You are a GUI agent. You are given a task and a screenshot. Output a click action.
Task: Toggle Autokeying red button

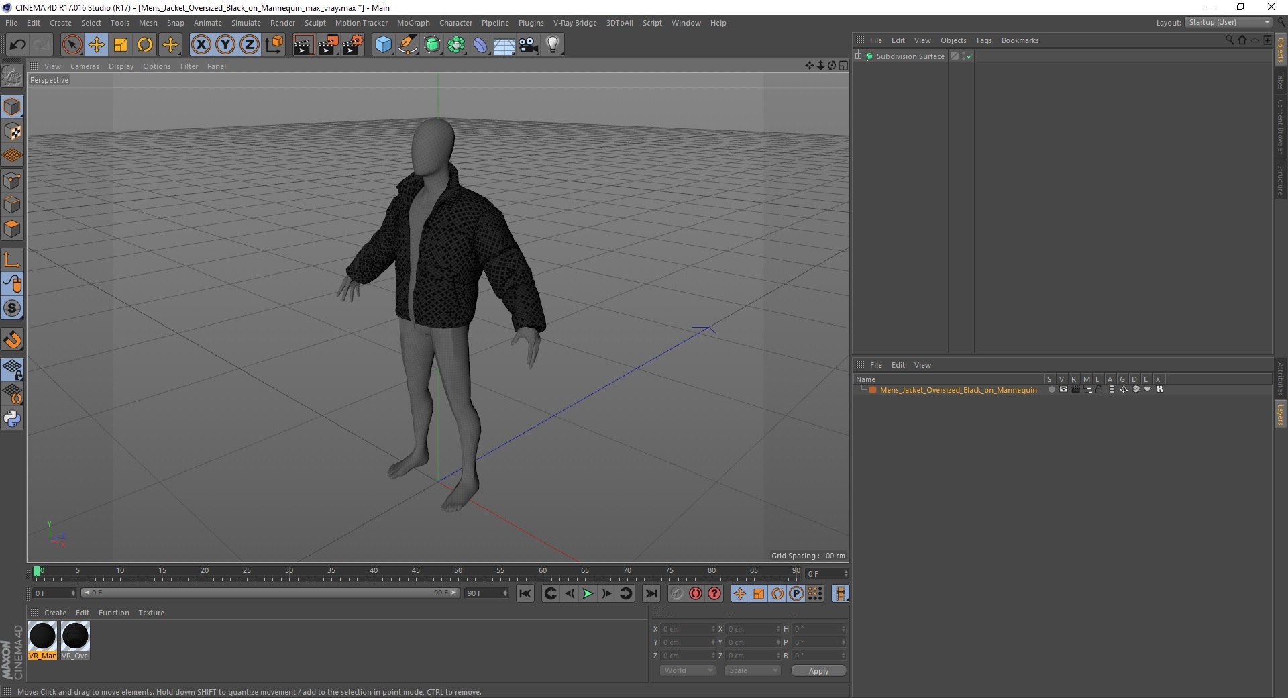(x=696, y=593)
